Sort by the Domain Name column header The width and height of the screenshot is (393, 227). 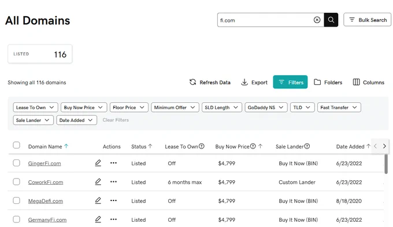coord(48,146)
